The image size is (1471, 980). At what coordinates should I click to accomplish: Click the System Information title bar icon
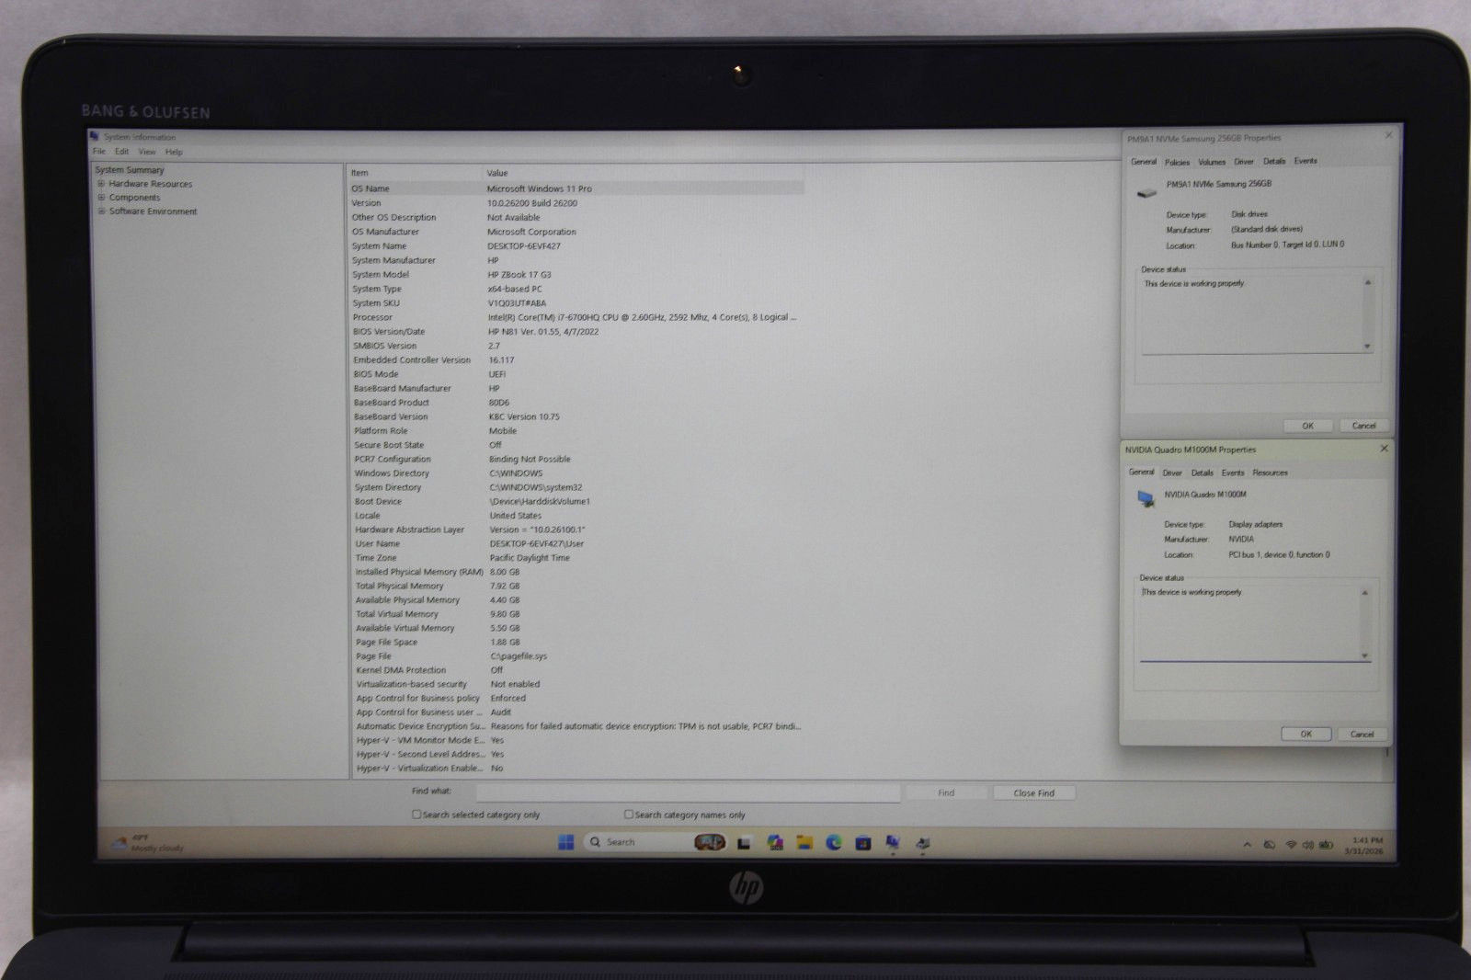click(x=95, y=136)
